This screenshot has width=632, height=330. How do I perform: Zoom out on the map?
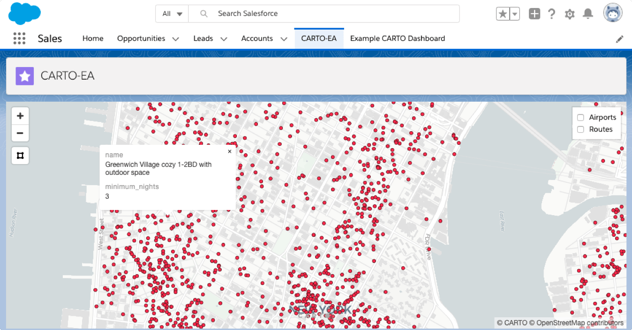tap(20, 133)
